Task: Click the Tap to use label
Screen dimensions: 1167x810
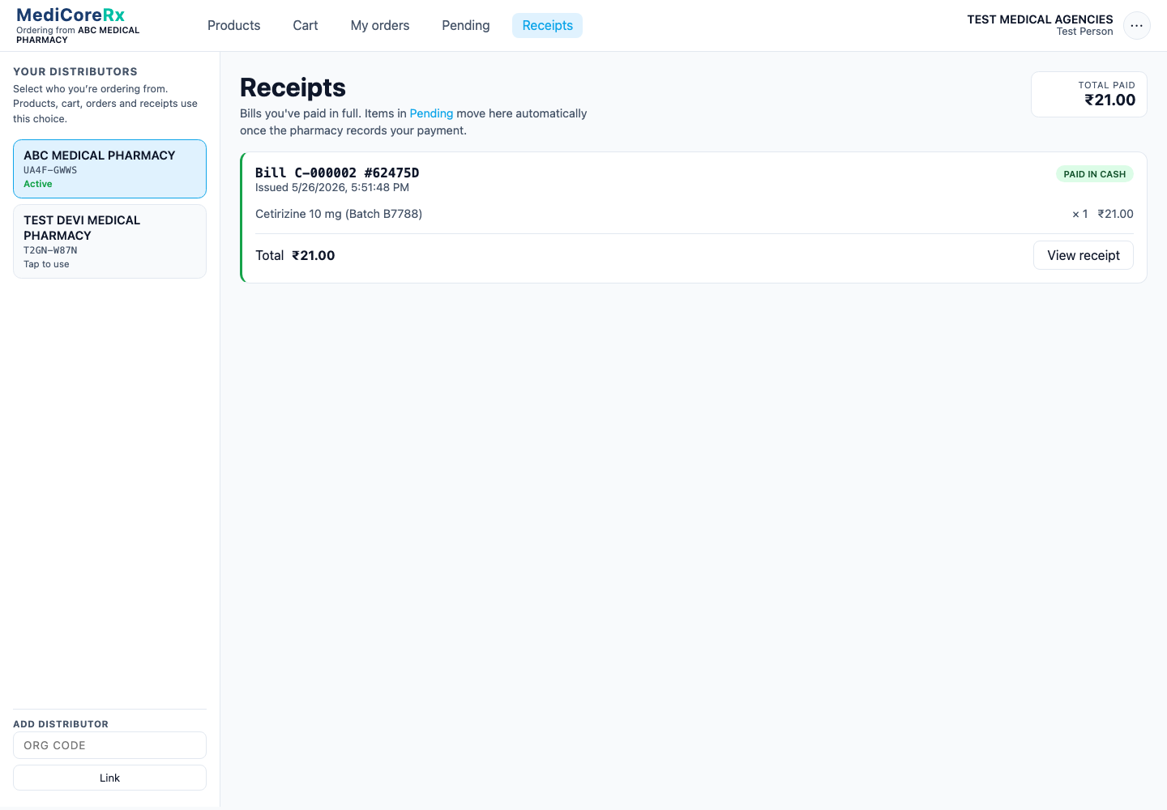Action: click(46, 264)
